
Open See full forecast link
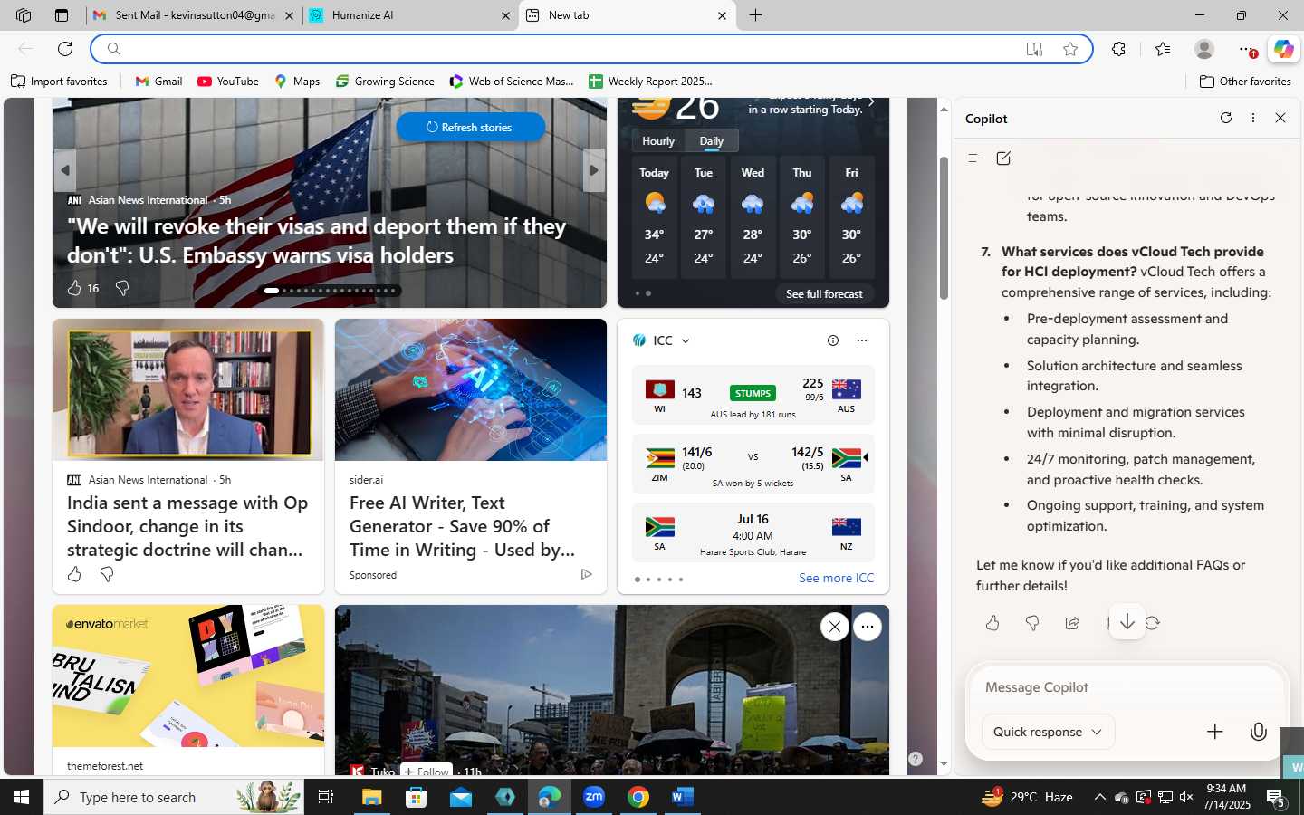(824, 293)
